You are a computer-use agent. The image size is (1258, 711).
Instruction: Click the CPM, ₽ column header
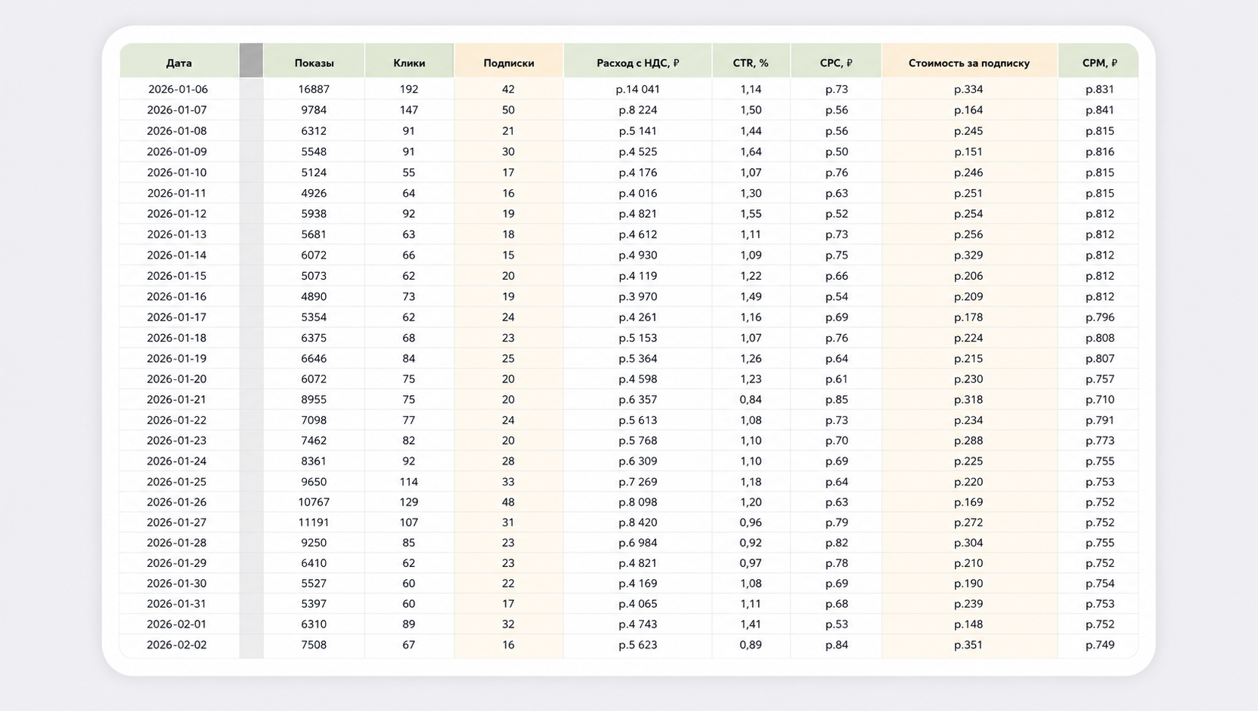tap(1099, 63)
